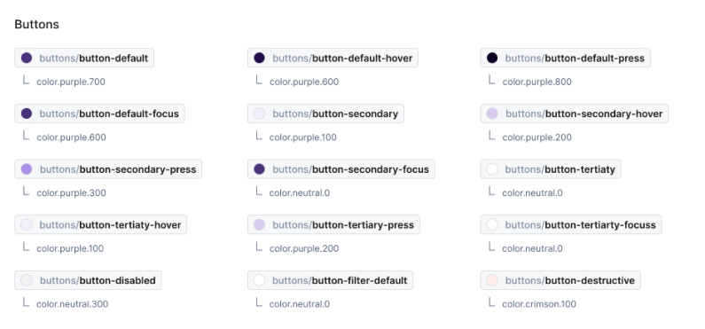Select the button-secondary-hover token chip
The height and width of the screenshot is (329, 705).
(x=574, y=114)
